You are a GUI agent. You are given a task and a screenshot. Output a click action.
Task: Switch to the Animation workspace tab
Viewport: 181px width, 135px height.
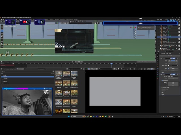(x=51, y=19)
